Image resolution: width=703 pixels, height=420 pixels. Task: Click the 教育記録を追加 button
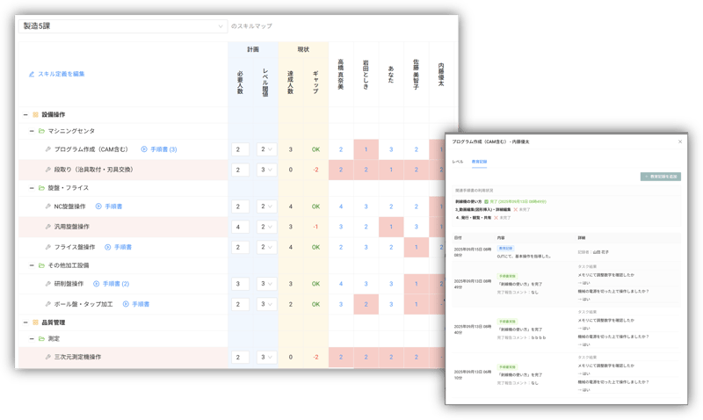(x=661, y=177)
